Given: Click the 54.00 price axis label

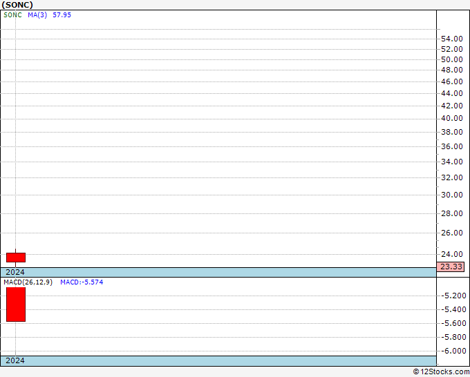Looking at the screenshot, I should point(452,39).
